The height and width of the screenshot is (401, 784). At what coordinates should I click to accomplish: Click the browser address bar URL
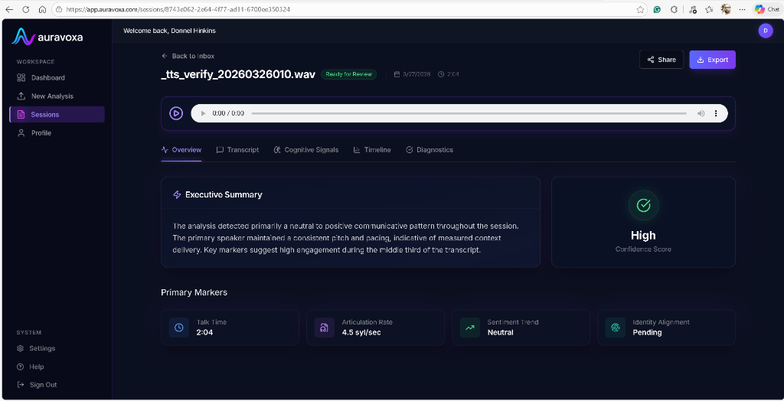tap(178, 9)
